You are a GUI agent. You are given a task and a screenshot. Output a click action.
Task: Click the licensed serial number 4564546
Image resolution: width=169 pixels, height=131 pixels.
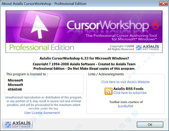[x=15, y=90]
